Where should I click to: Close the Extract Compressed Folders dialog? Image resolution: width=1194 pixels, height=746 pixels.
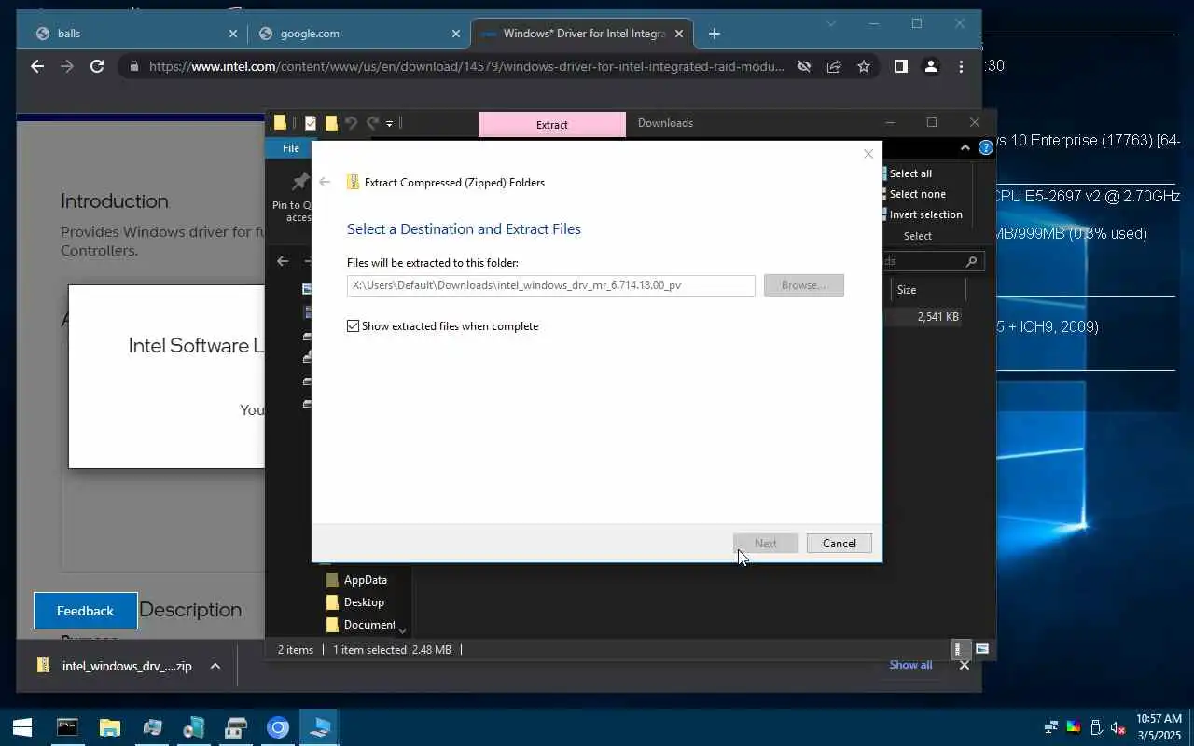[x=868, y=154]
